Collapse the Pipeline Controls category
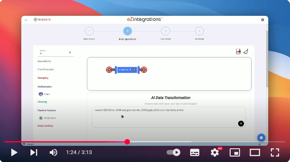The width and height of the screenshot is (290, 162). 47,110
